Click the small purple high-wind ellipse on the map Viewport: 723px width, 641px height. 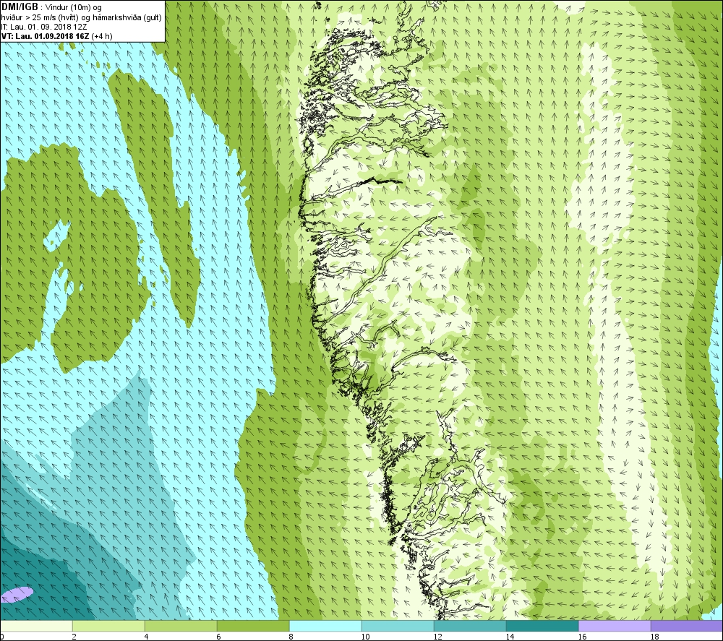(17, 595)
